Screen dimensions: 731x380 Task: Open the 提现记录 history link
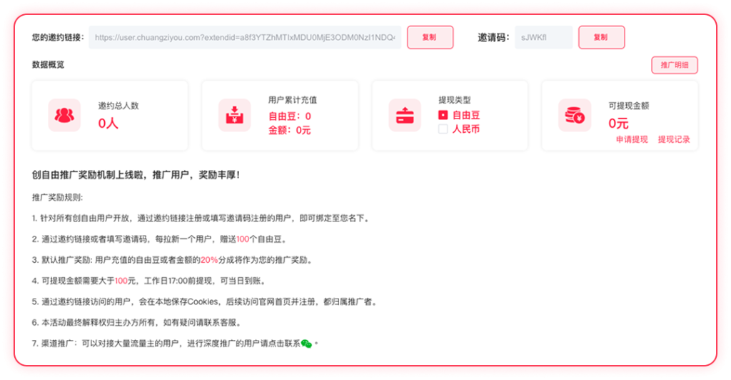[674, 139]
